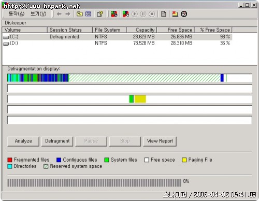Screen dimensions: 259x201
Task: Click the Analyze button
Action: point(23,141)
